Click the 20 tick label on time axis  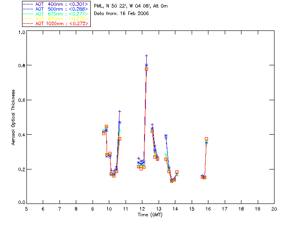pos(274,209)
